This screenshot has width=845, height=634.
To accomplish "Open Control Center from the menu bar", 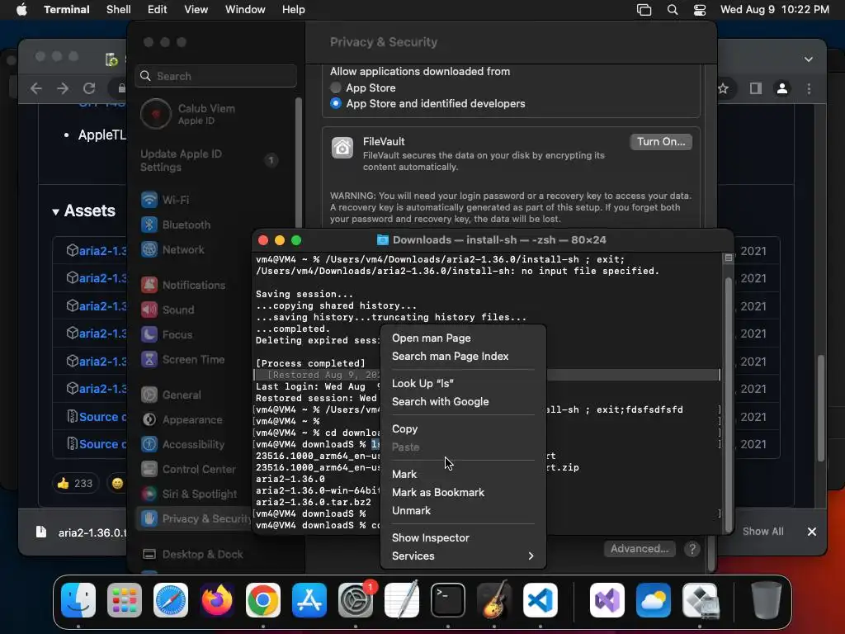I will 700,10.
